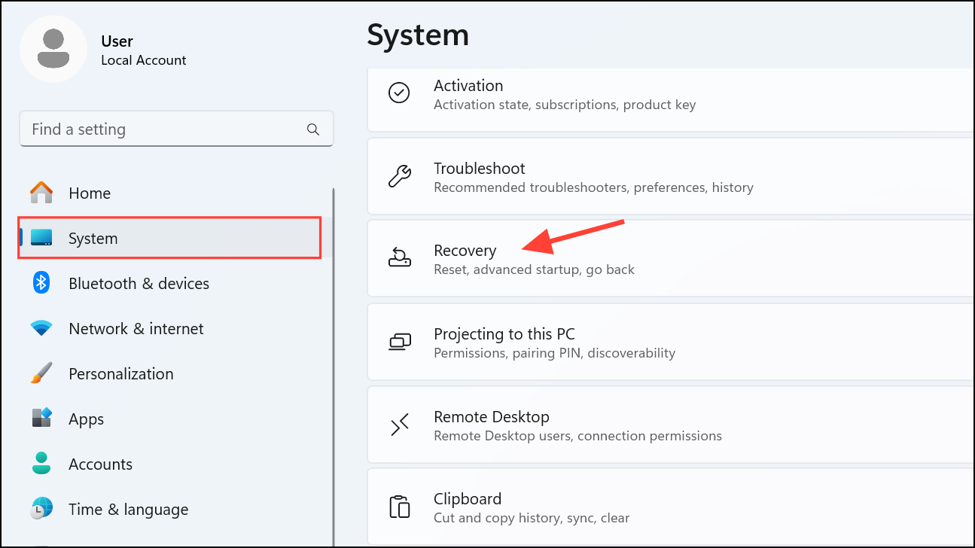Click the Troubleshoot wrench icon
This screenshot has width=975, height=548.
pyautogui.click(x=399, y=176)
